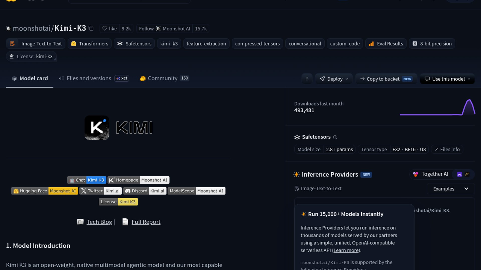The width and height of the screenshot is (481, 270).
Task: Click the NEW badge beside Inference Providers
Action: pos(366,174)
